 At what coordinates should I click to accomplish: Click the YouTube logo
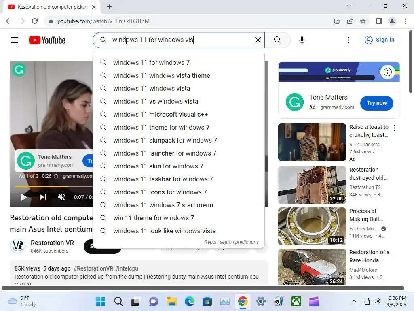47,40
